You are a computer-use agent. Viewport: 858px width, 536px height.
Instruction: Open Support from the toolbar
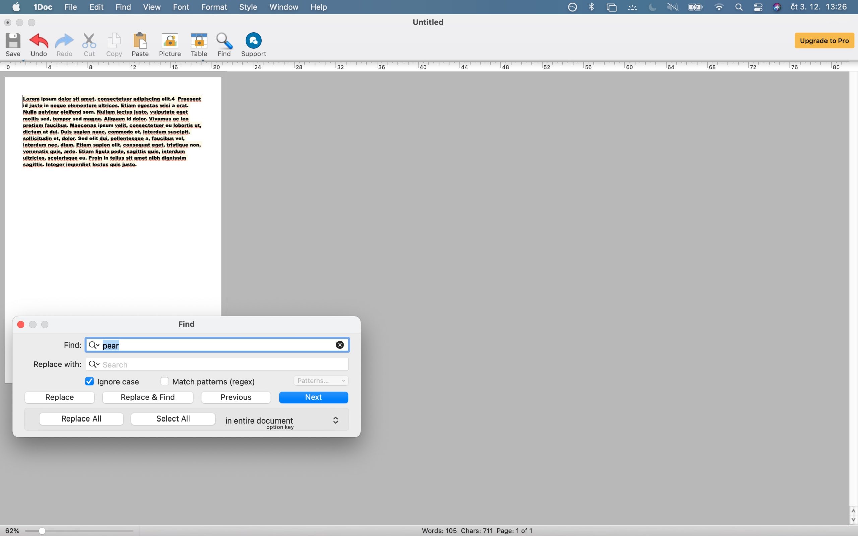253,41
